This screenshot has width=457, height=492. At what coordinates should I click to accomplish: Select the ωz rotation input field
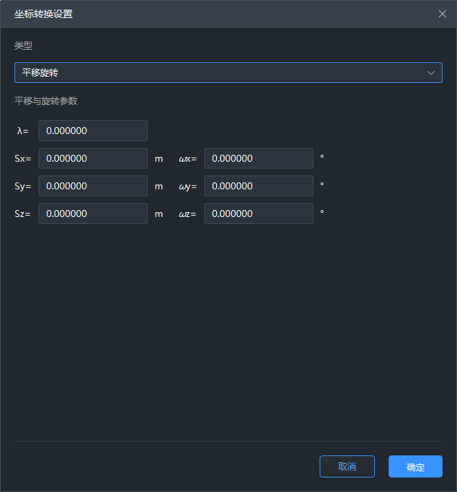click(258, 214)
